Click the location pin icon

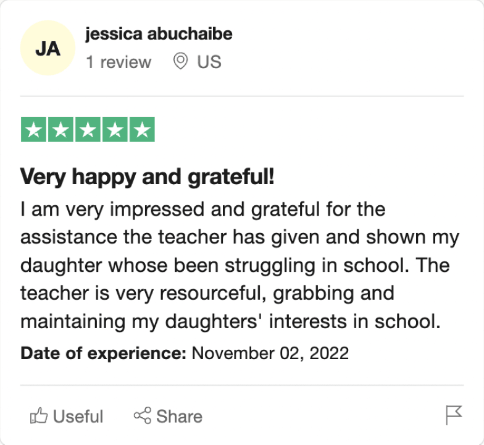(180, 61)
